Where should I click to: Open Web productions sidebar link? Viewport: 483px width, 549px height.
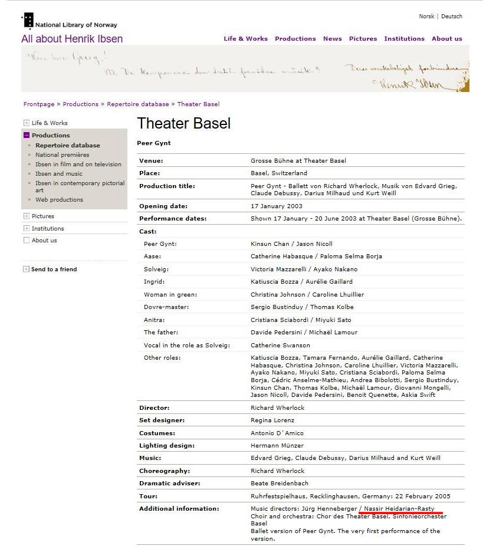(59, 200)
